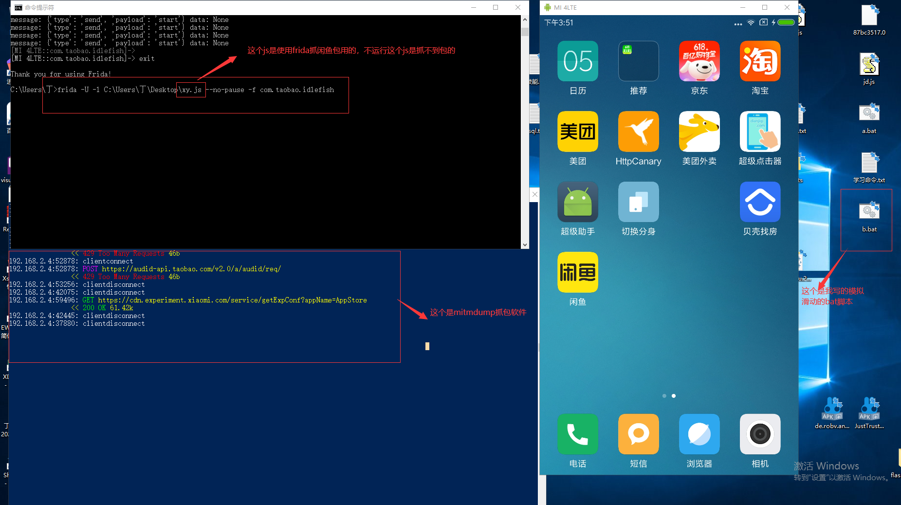Click the MI 4LTE window android icon

[x=548, y=7]
